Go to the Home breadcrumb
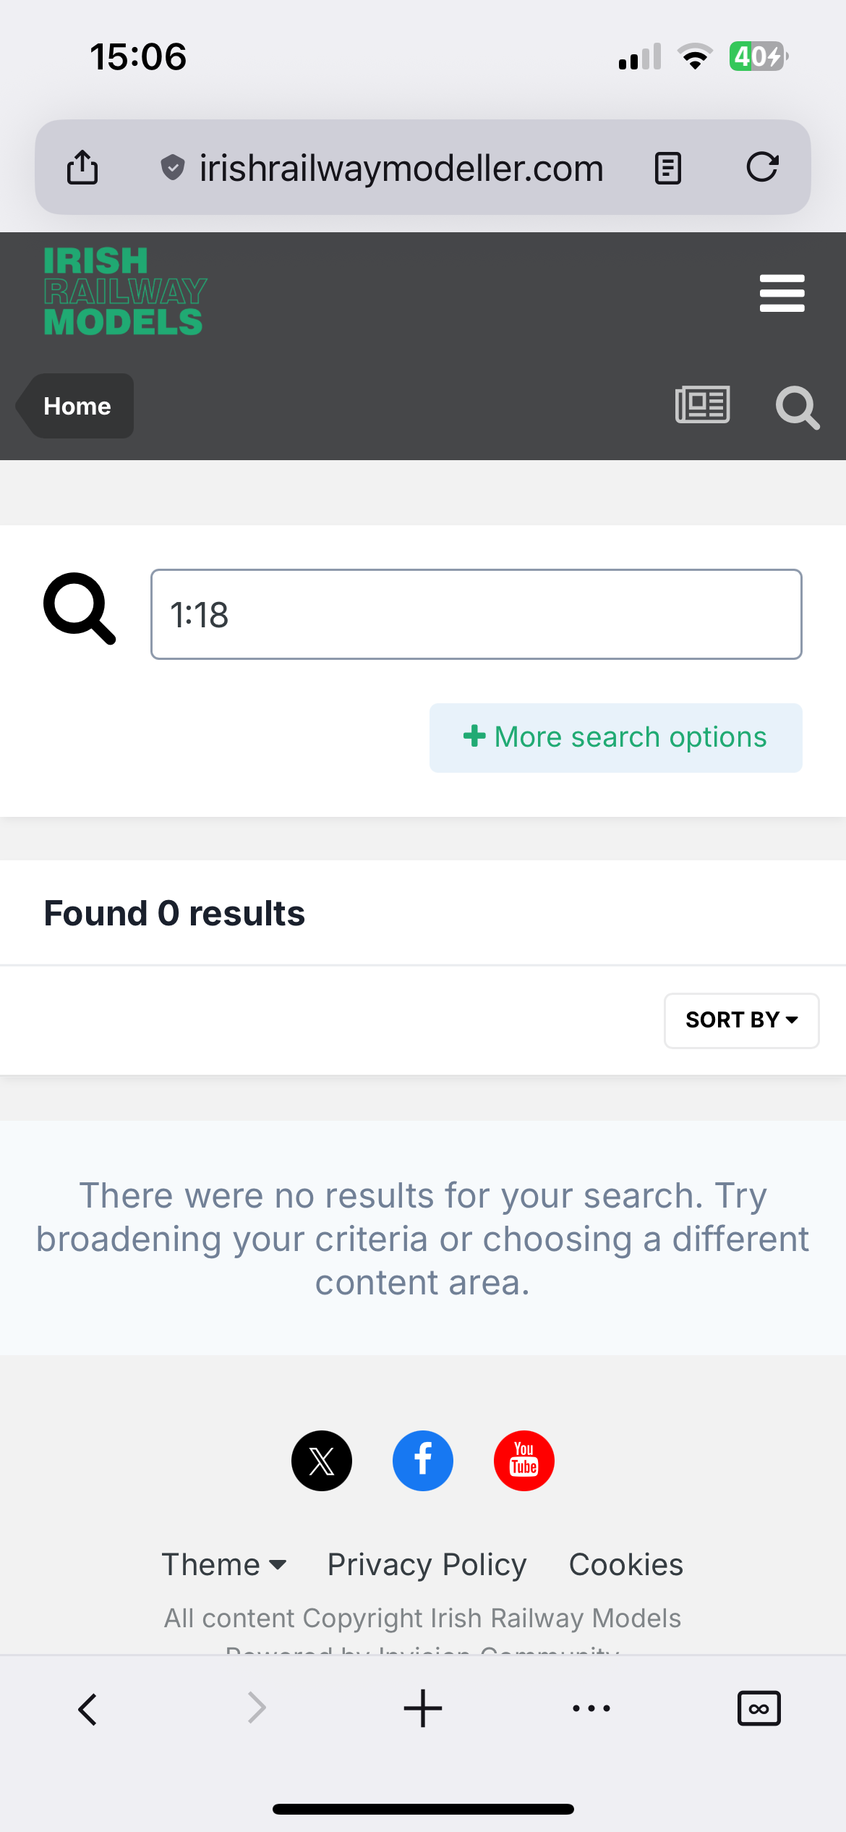Viewport: 846px width, 1832px height. 77,406
